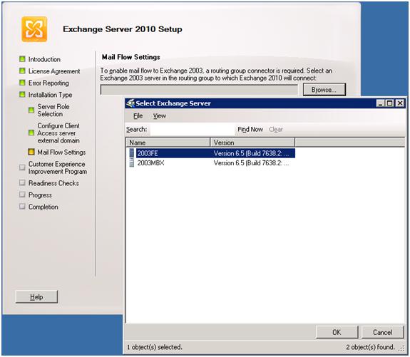This screenshot has width=410, height=357.
Task: Click the yellow Mail Flow Settings indicator
Action: pyautogui.click(x=31, y=152)
